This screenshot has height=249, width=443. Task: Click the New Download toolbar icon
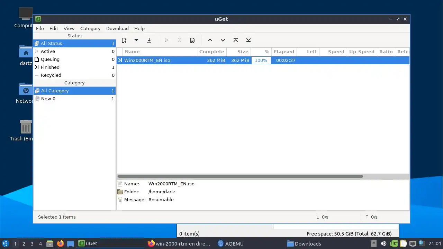124,40
